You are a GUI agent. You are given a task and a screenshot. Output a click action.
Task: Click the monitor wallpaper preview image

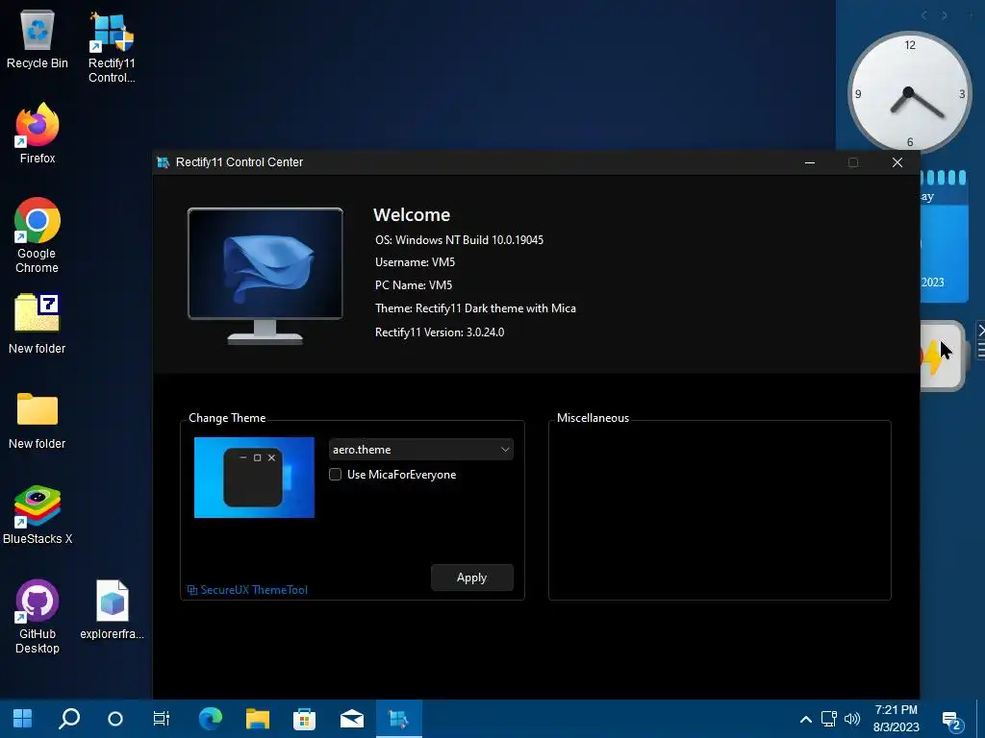[265, 276]
